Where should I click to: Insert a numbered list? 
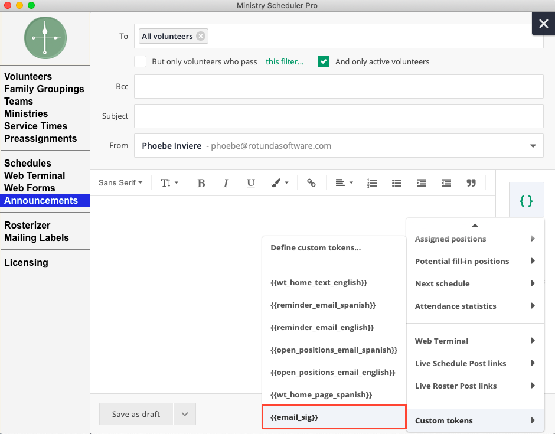click(372, 183)
